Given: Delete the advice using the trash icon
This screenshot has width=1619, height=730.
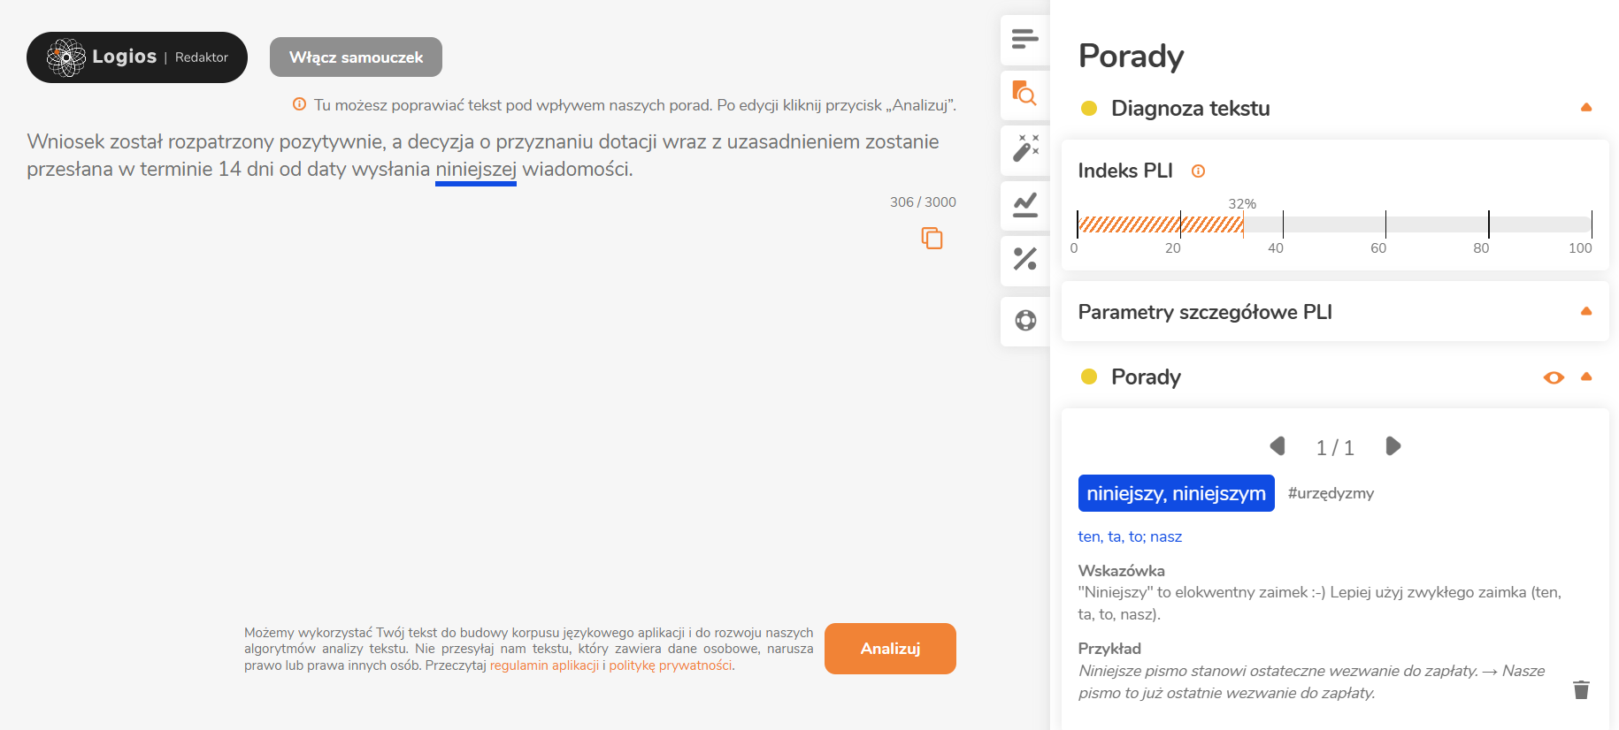Looking at the screenshot, I should coord(1581,689).
